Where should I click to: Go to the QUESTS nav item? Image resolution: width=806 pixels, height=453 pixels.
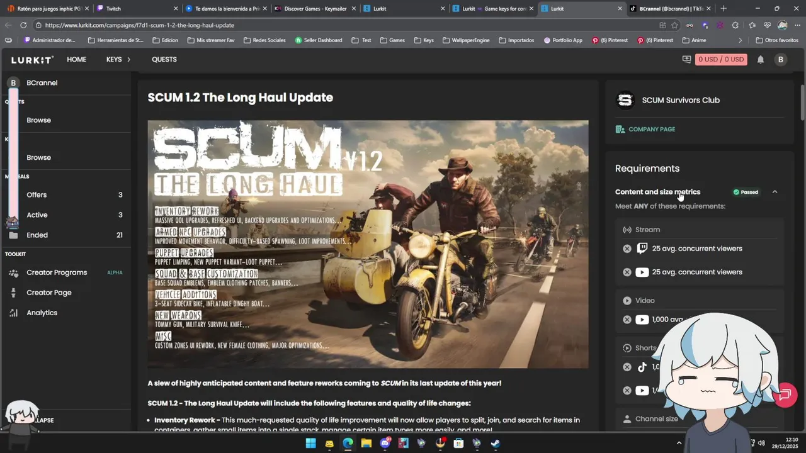coord(164,59)
